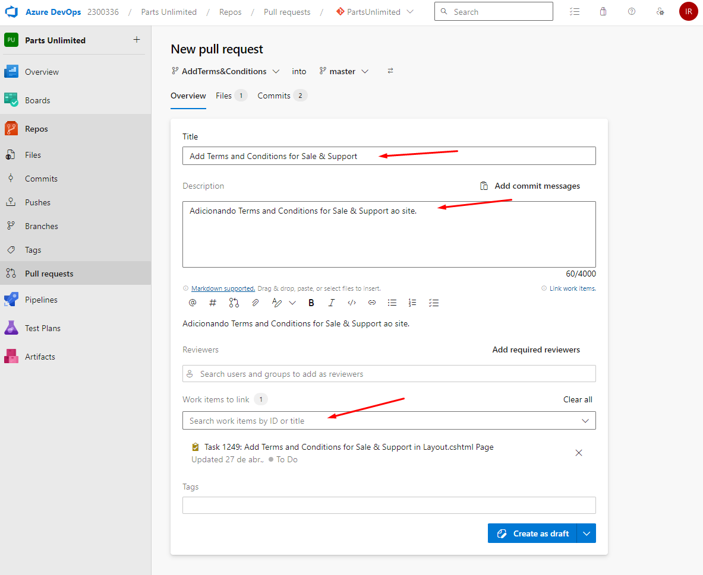Swap source and target branches

click(x=390, y=71)
